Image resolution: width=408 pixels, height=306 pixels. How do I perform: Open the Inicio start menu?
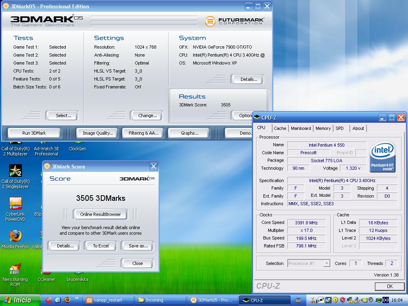(20, 300)
